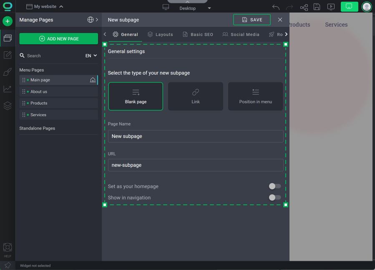Click the editor logo at top left

(8, 6)
